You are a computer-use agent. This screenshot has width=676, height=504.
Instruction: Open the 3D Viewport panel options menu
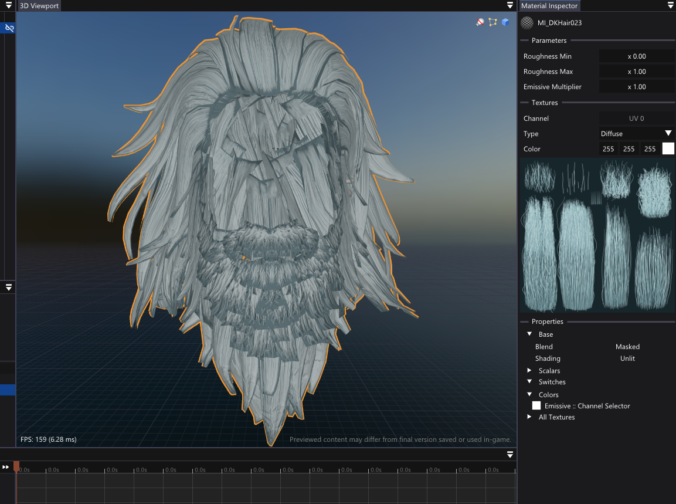click(510, 5)
